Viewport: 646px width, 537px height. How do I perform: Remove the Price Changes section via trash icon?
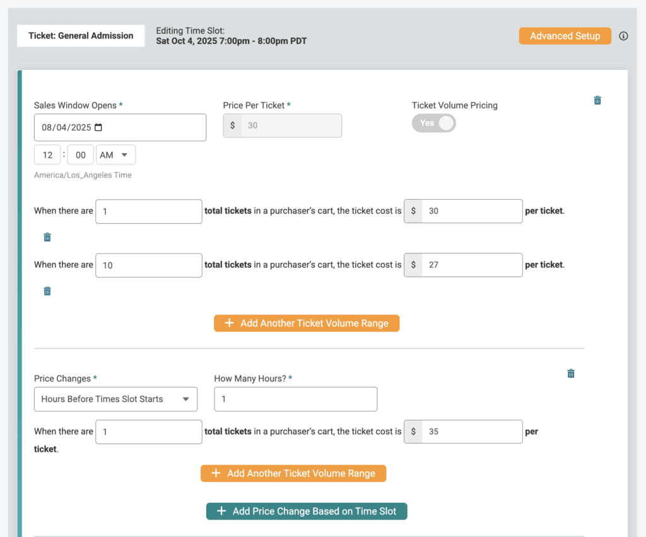(x=571, y=373)
